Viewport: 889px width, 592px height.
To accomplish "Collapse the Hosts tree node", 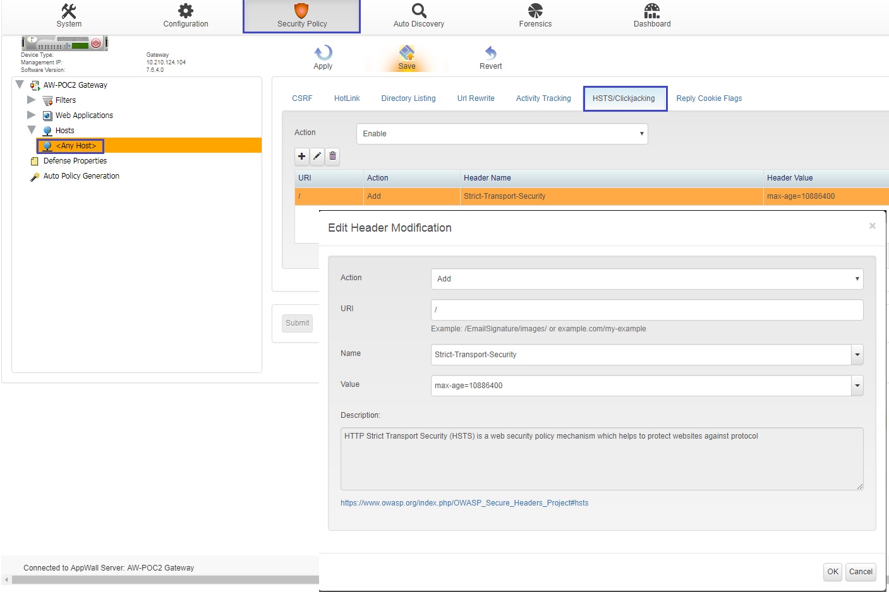I will coord(31,130).
